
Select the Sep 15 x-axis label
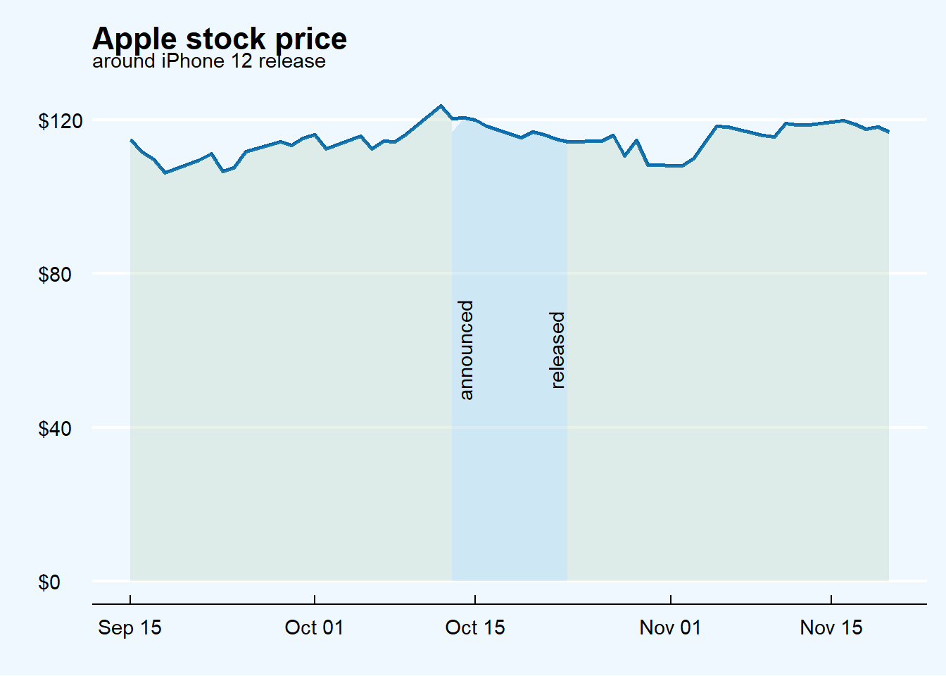(130, 627)
